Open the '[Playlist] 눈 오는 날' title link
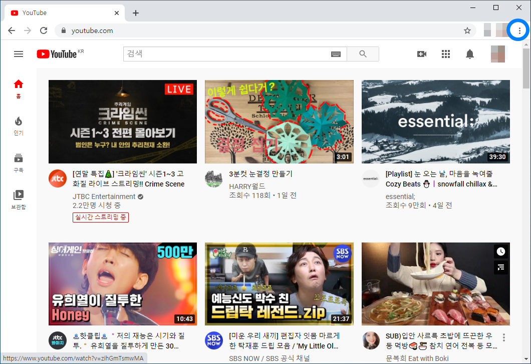Image resolution: width=531 pixels, height=364 pixels. pos(441,179)
